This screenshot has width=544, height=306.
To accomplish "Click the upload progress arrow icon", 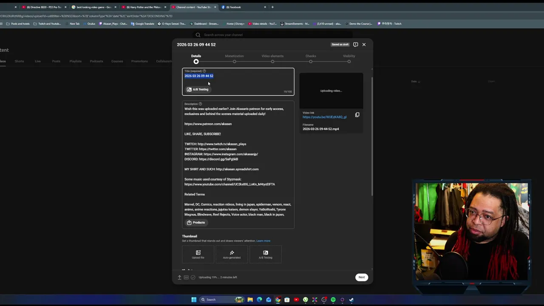I will click(x=179, y=277).
